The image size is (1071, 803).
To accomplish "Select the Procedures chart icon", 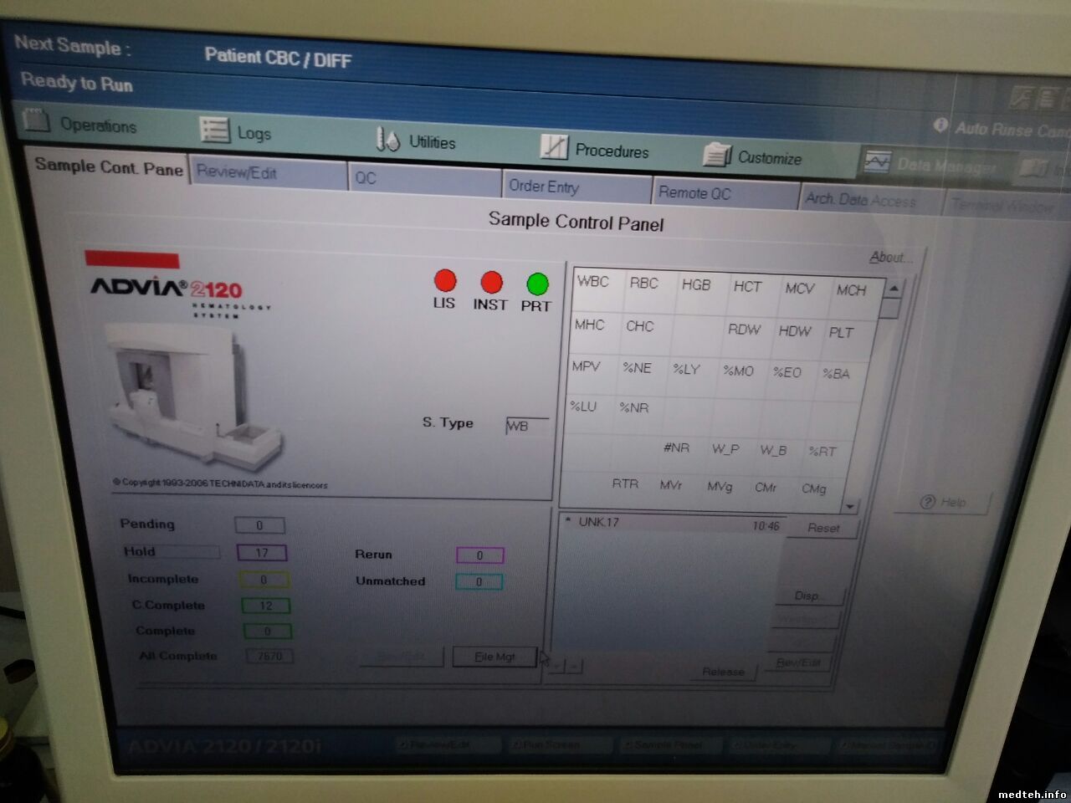I will (x=553, y=147).
